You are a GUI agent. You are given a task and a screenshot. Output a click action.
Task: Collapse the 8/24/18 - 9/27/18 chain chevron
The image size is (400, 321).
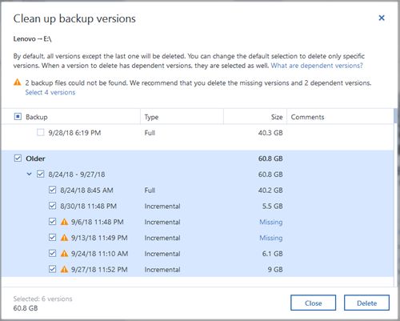(30, 175)
